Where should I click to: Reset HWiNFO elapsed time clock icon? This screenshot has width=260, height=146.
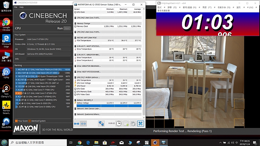pyautogui.click(x=118, y=124)
